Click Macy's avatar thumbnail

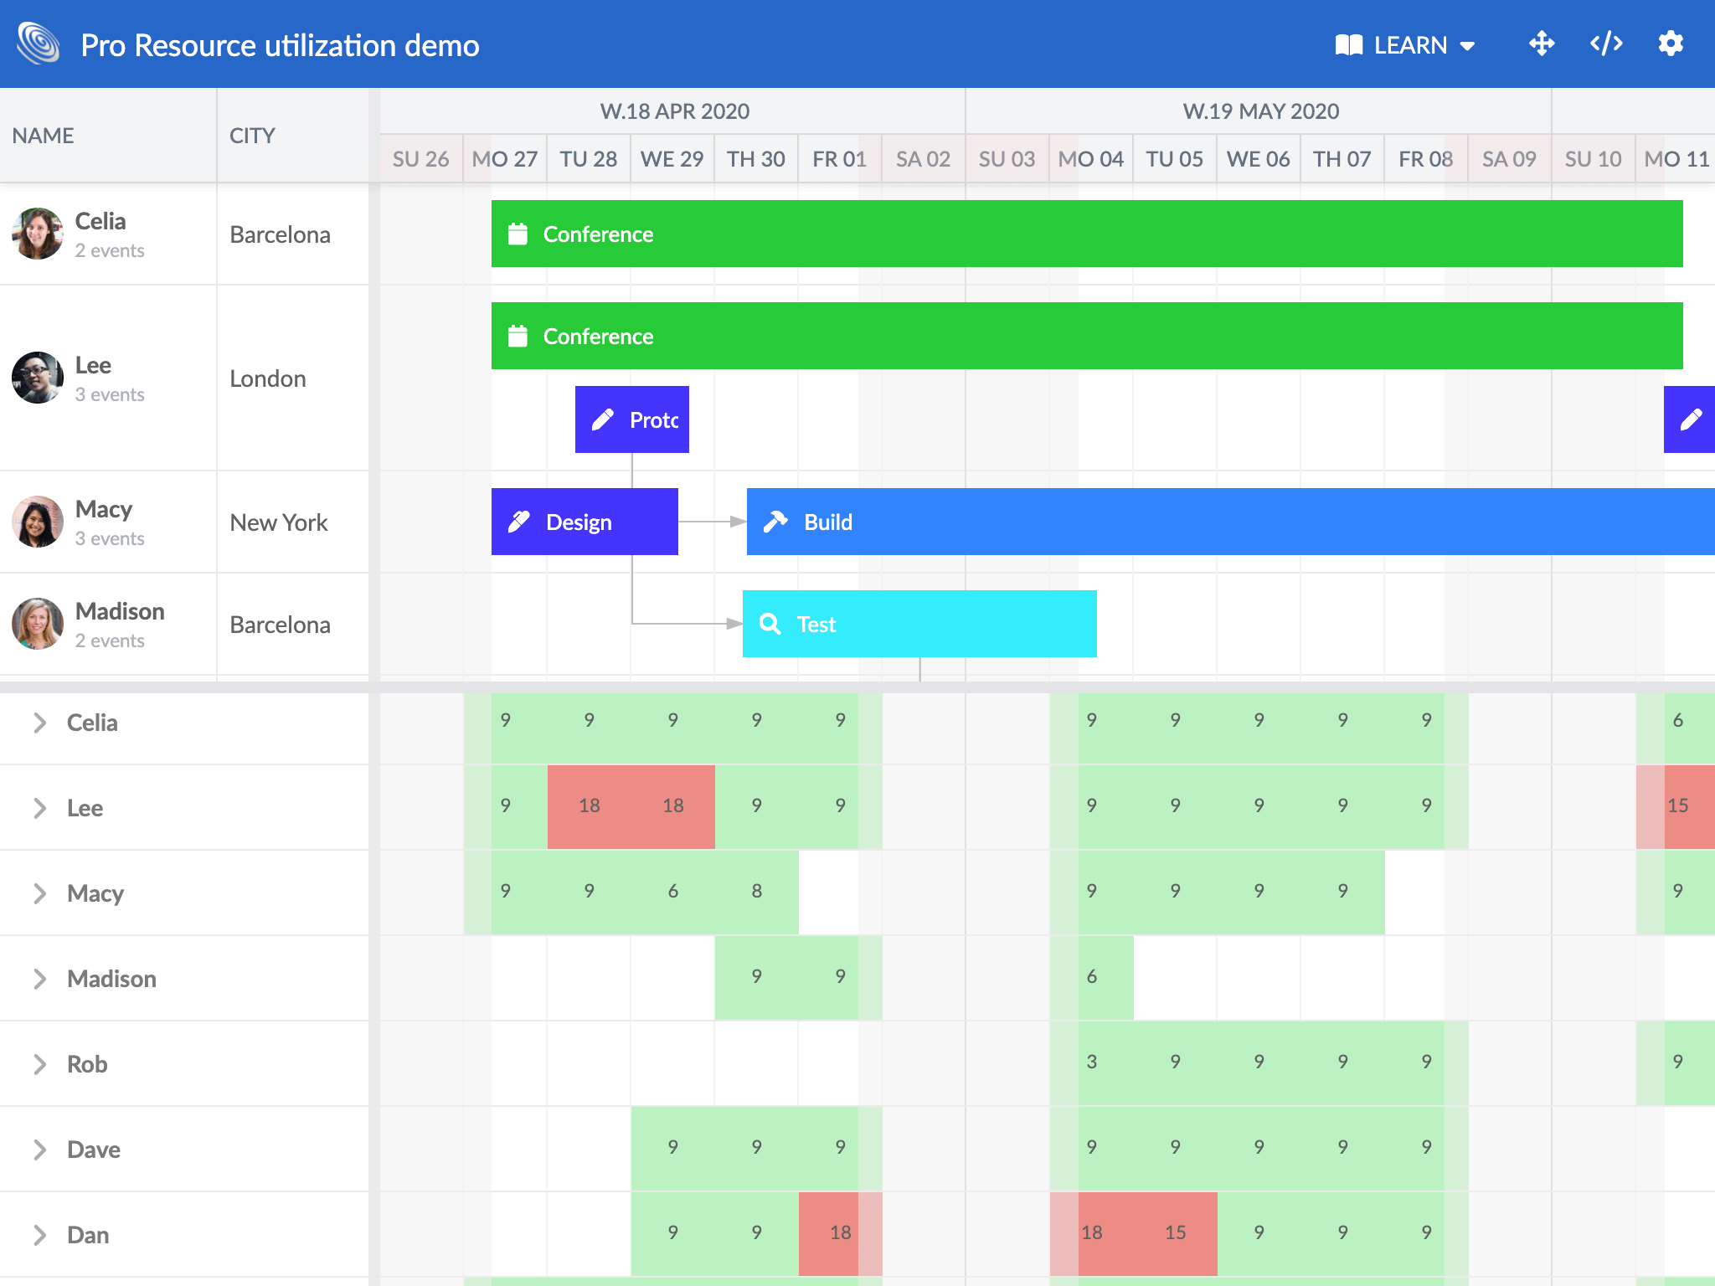click(x=37, y=521)
